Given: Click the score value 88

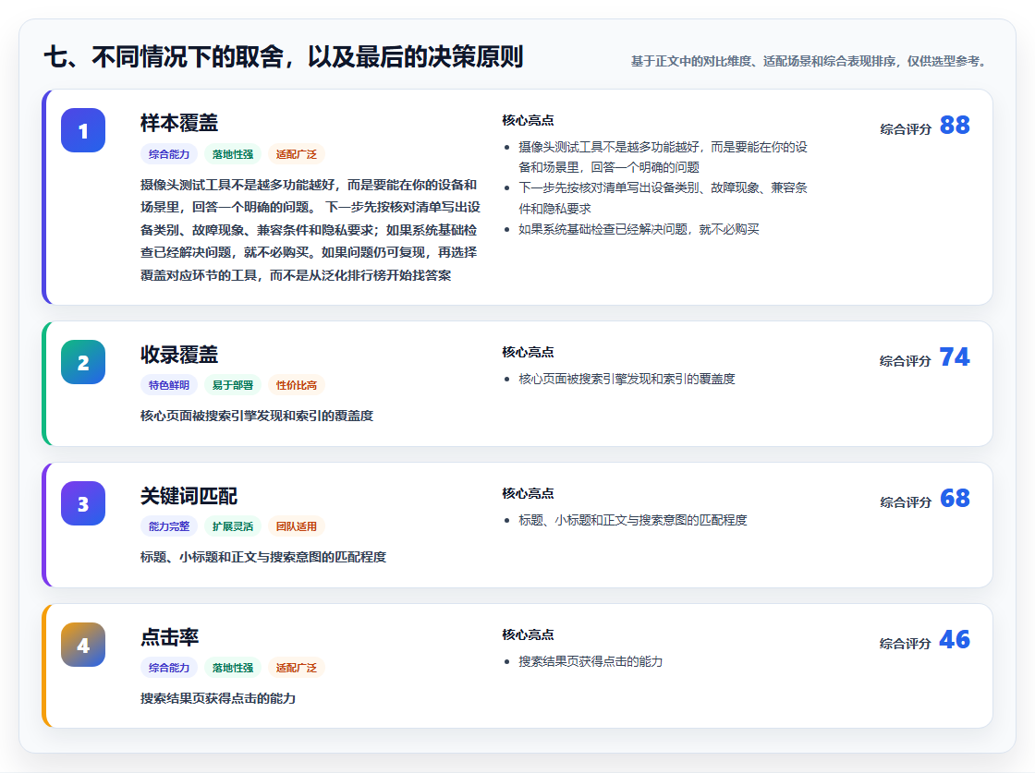Looking at the screenshot, I should point(955,126).
